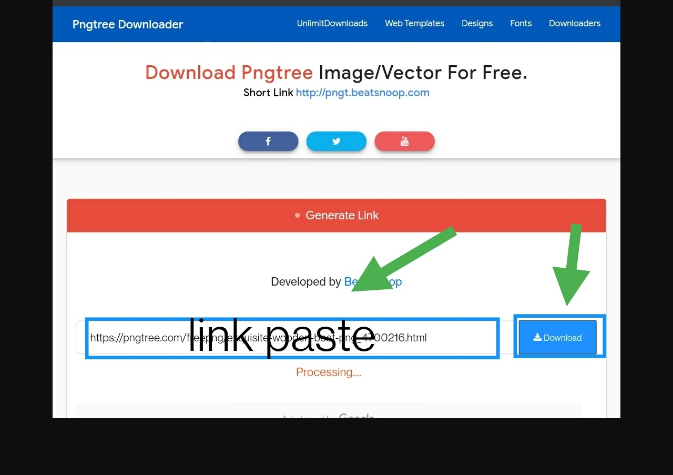Open the YouTube icon button

click(x=405, y=141)
